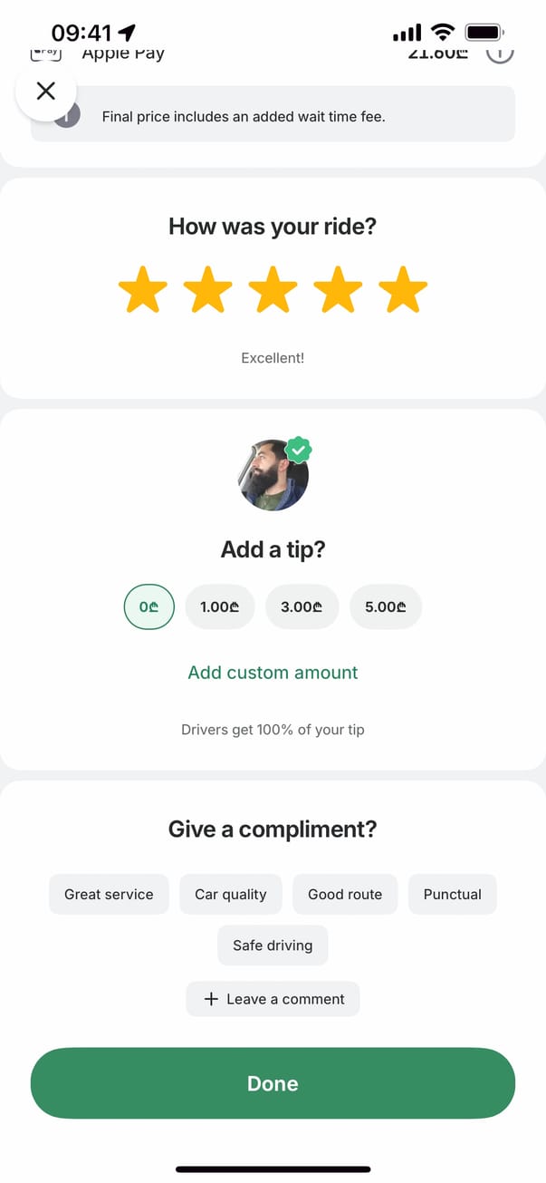Rate the ride one star

point(143,290)
